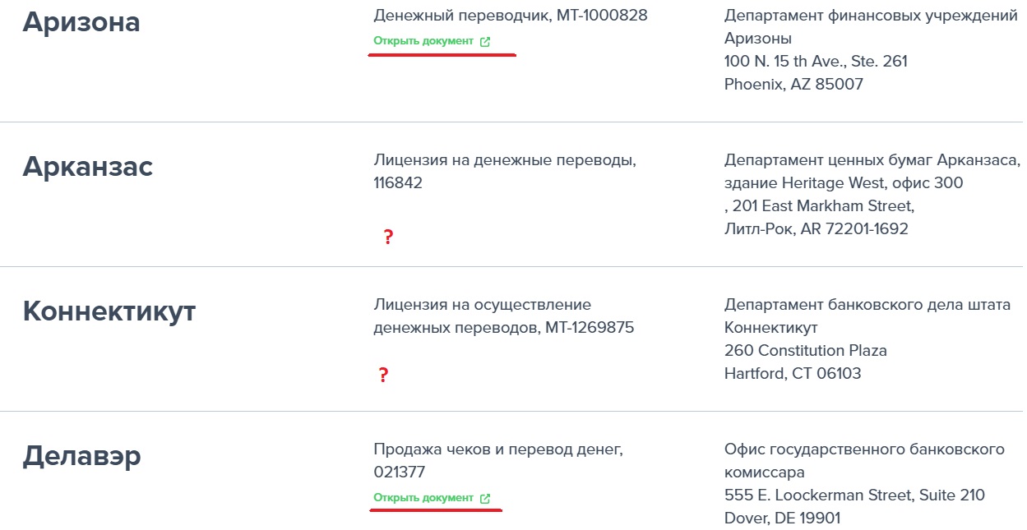
Task: Select the Аризона state heading
Action: pyautogui.click(x=81, y=22)
